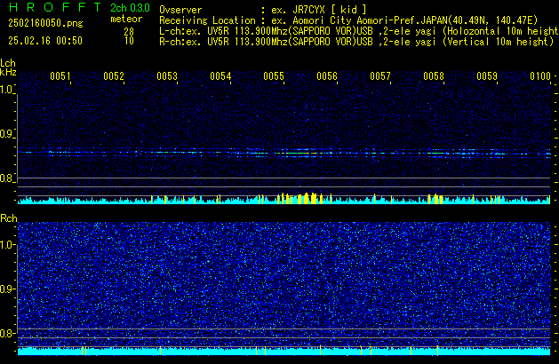Click the '2ch 0.3.0' version label

tap(130, 8)
